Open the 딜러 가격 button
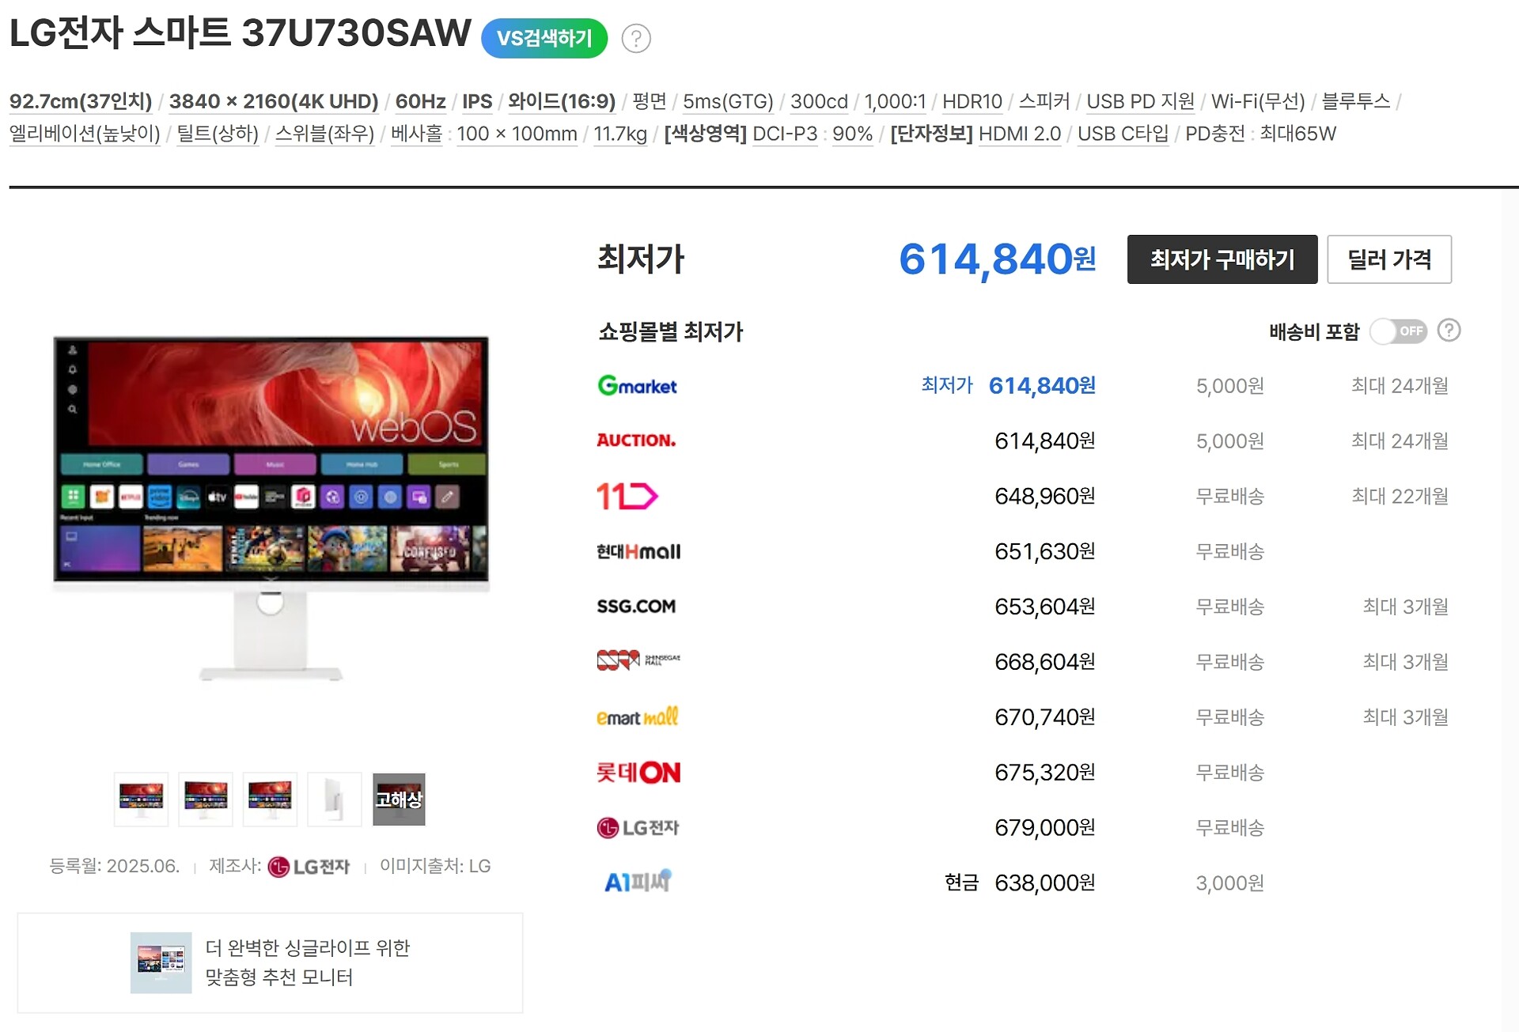The image size is (1519, 1032). click(x=1389, y=259)
